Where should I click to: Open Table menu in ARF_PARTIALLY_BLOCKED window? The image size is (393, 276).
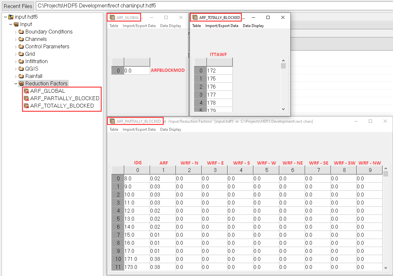[114, 129]
